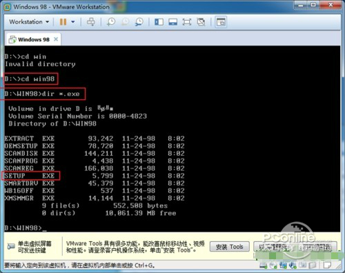
Task: Click the Send Ctrl+Alt+Del toolbar icon
Action: pyautogui.click(x=91, y=22)
